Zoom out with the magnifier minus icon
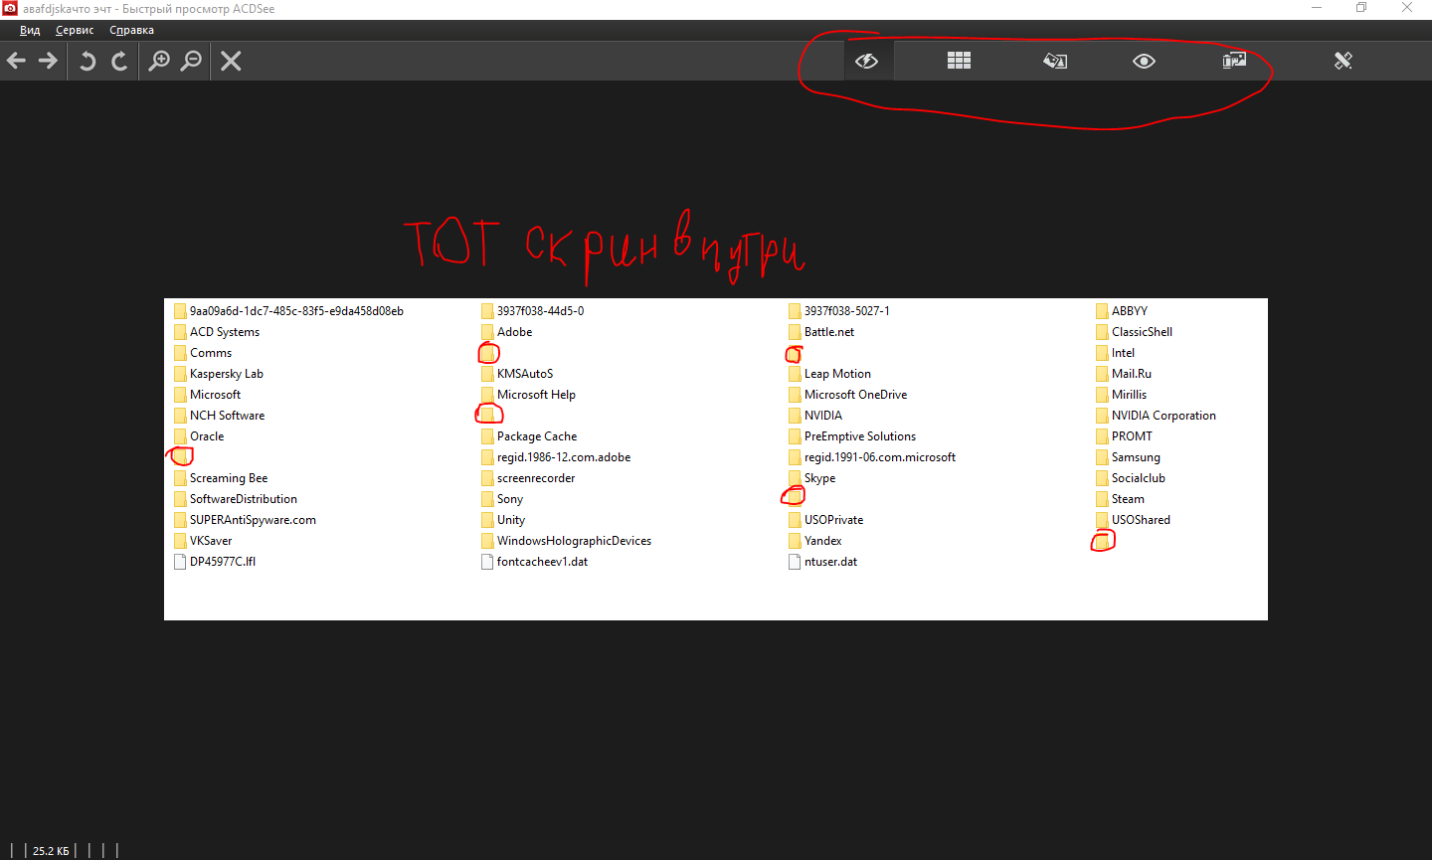The height and width of the screenshot is (860, 1432). (191, 61)
